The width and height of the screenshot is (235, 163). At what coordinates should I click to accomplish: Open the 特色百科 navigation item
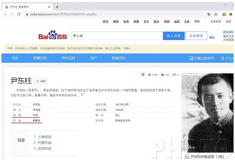point(68,58)
